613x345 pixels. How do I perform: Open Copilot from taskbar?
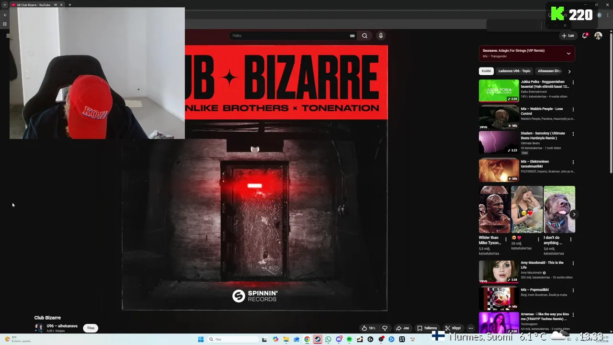click(x=275, y=339)
